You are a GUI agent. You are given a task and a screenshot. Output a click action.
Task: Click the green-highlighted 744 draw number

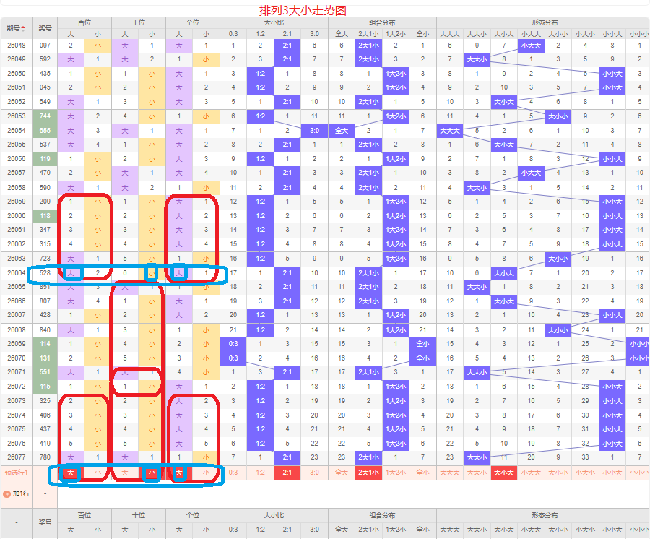(45, 116)
